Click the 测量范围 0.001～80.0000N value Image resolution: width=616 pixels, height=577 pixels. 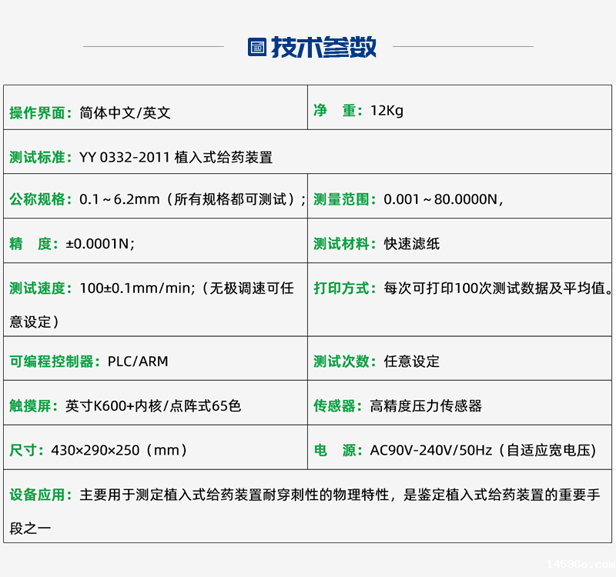[x=443, y=199]
